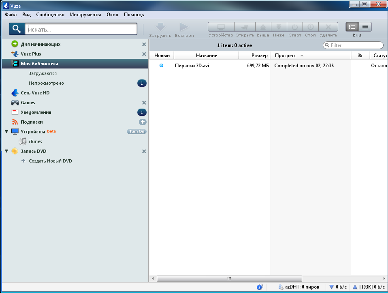
Task: Sort by the Прогресс column header
Action: pos(311,56)
